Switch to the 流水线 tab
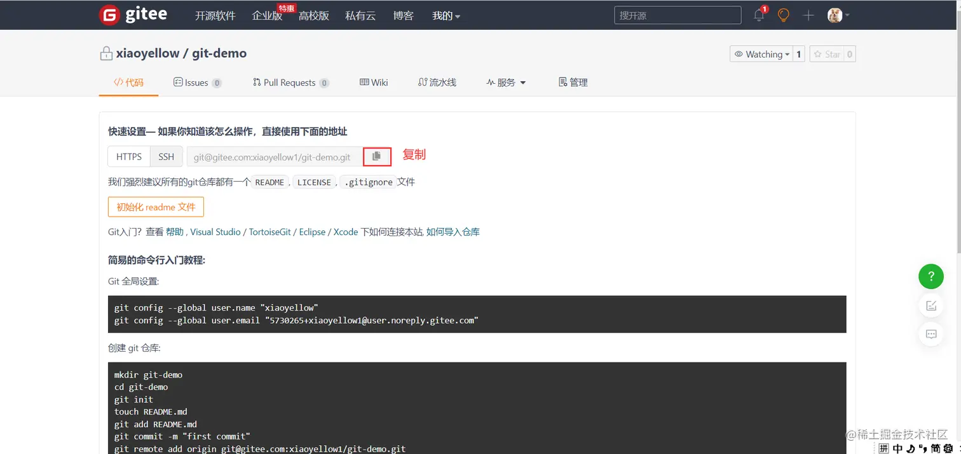The height and width of the screenshot is (454, 961). click(437, 83)
